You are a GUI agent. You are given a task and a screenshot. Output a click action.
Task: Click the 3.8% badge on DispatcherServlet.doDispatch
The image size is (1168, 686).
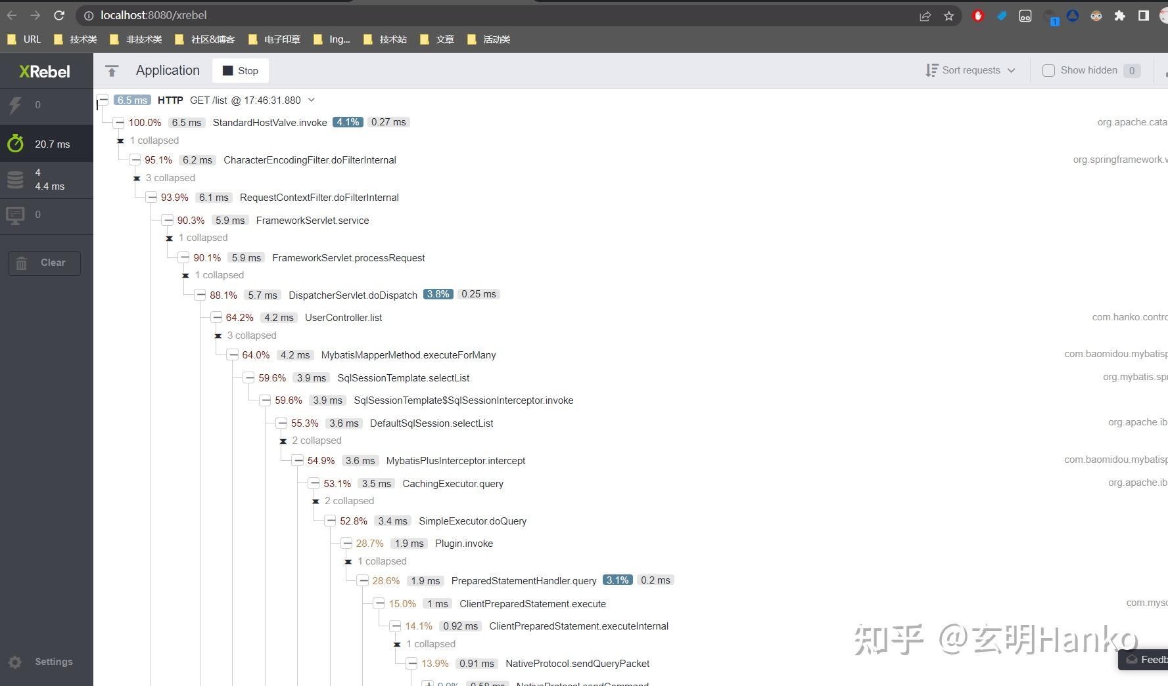click(438, 294)
